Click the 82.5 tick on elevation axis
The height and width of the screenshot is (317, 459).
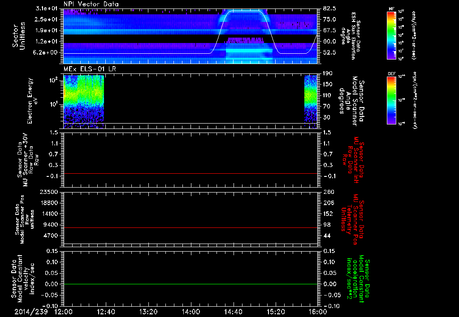pos(329,9)
